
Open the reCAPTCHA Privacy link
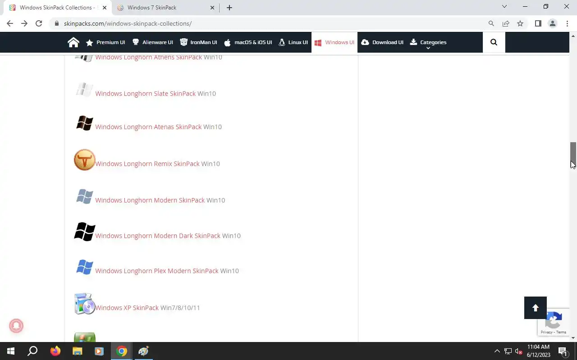[x=546, y=332]
